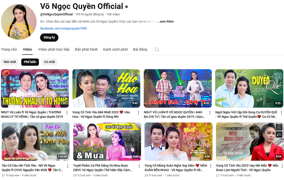Open options menu for Thương Nhau Lý Tơ Hồng video
This screenshot has height=180, width=284.
(67, 113)
